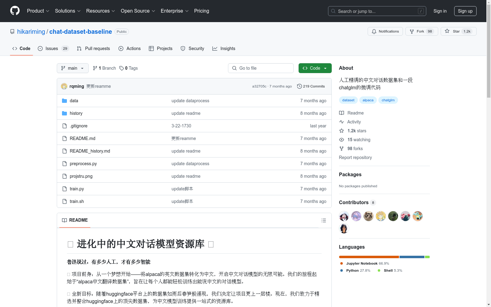Click the 219 Commits link
Screen dimensions: 491x307
311,86
